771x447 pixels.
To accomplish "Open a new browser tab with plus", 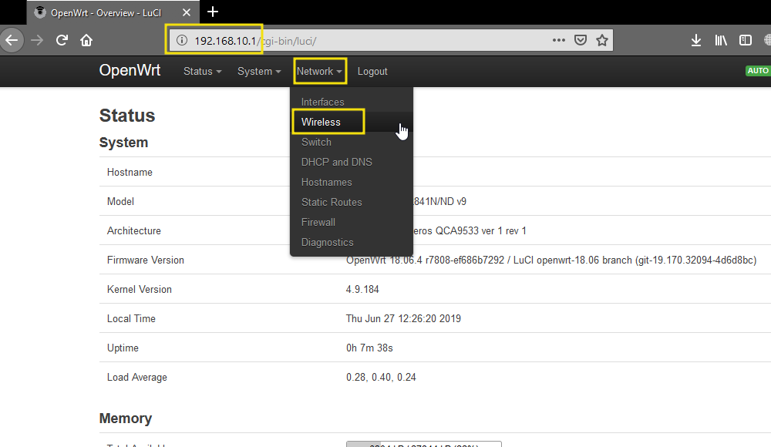I will (x=213, y=12).
